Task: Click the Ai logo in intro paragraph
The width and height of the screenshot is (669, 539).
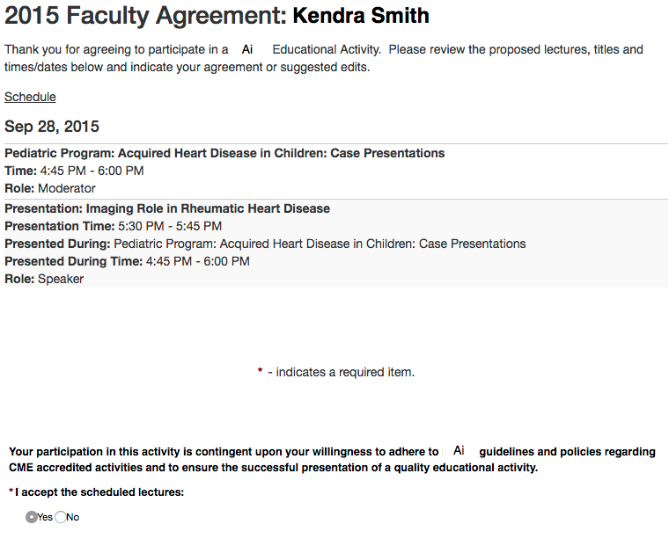Action: [x=247, y=50]
